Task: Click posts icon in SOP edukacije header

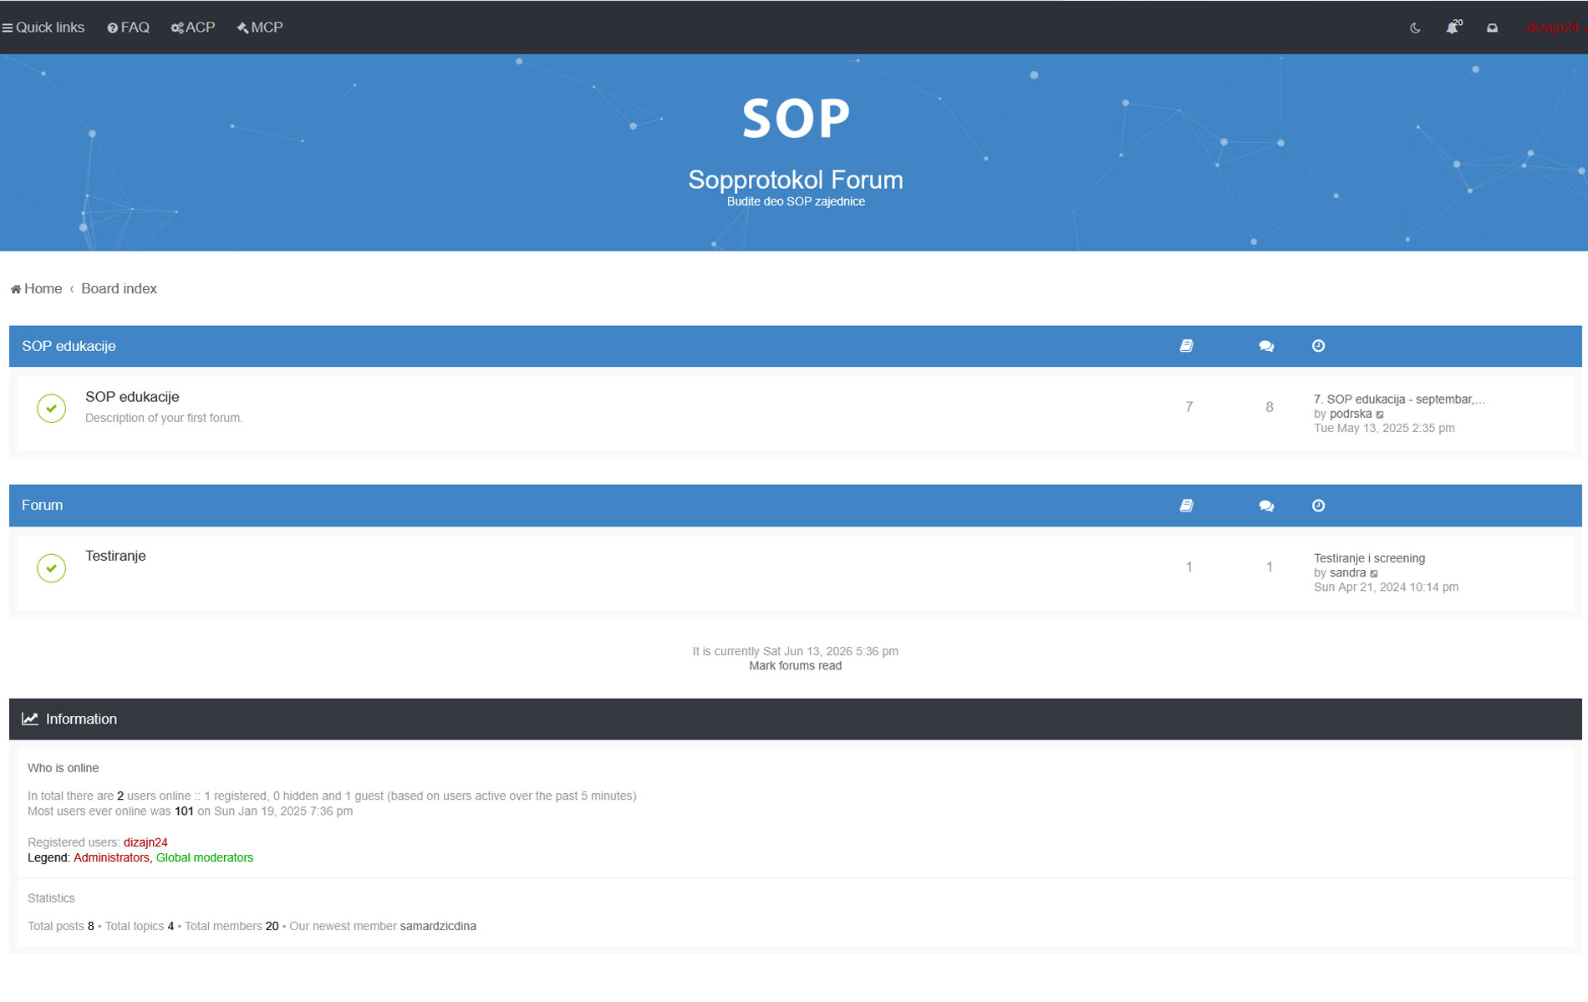Action: coord(1266,346)
